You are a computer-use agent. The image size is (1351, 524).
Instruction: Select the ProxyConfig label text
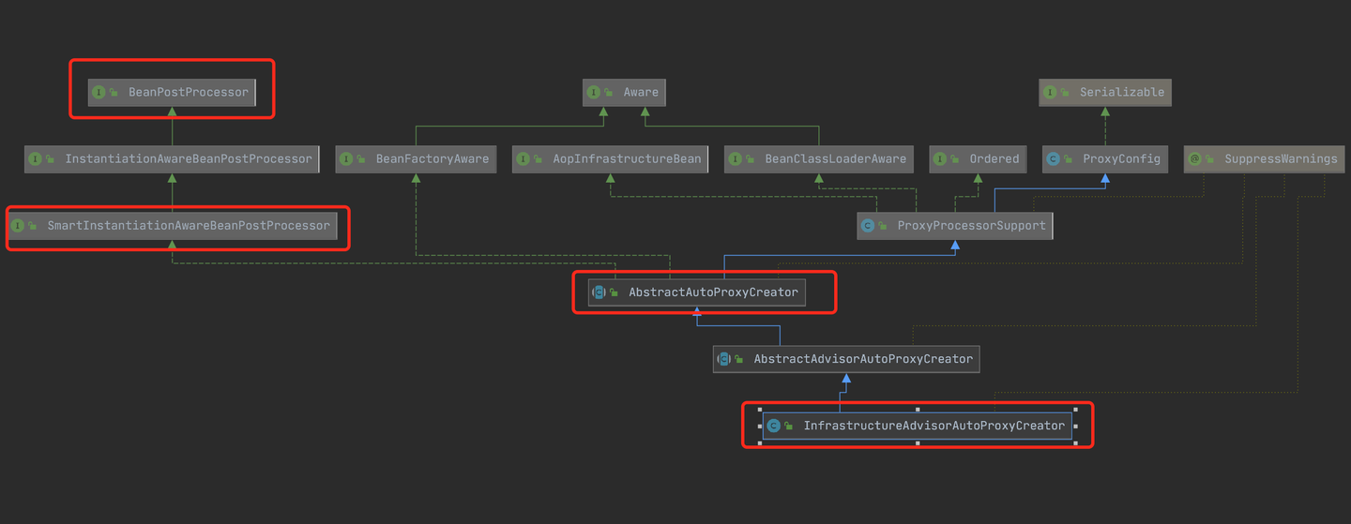tap(1121, 158)
